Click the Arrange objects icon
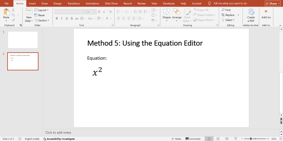The image size is (283, 141). [177, 12]
